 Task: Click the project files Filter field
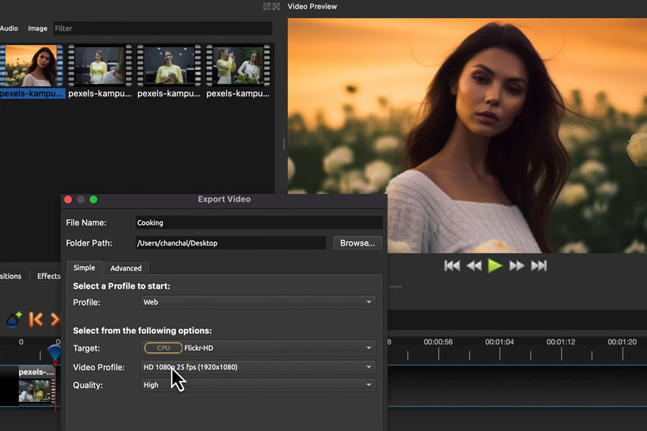pyautogui.click(x=162, y=28)
